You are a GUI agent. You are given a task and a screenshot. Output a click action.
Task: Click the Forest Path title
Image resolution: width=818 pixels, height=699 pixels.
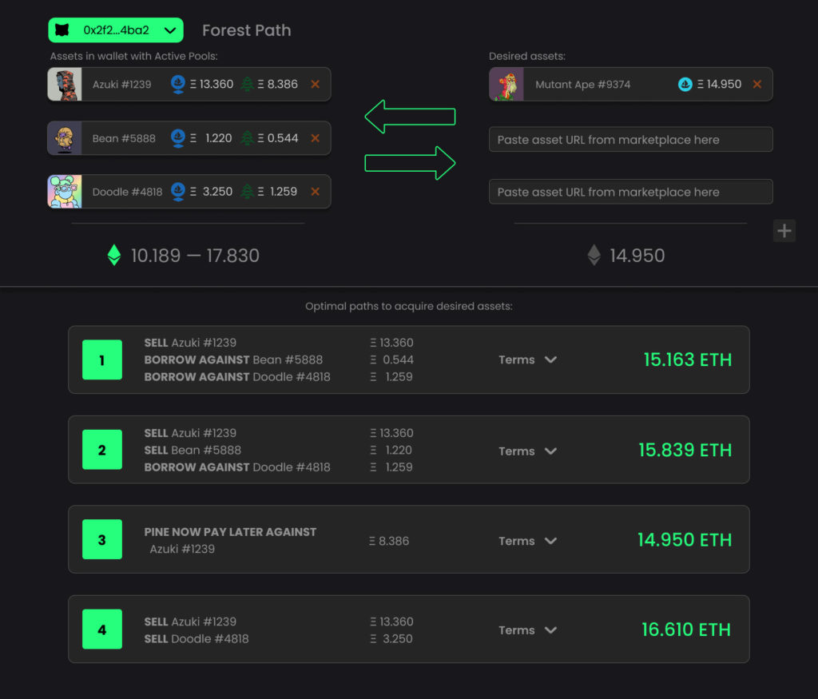click(247, 30)
